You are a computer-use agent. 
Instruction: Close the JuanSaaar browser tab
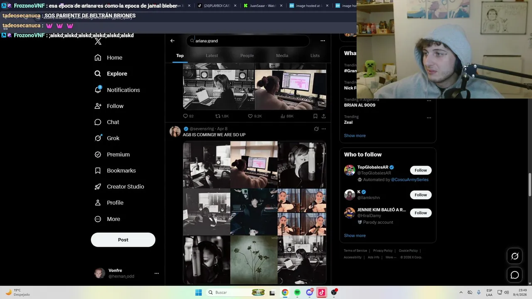click(x=281, y=6)
